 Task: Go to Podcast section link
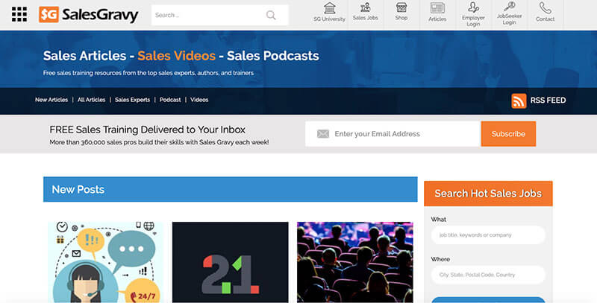tap(170, 100)
